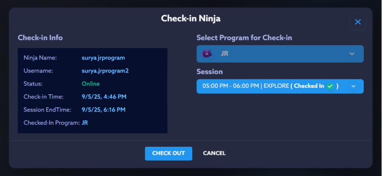Click the CANCEL button
This screenshot has height=176, width=382.
(x=214, y=153)
